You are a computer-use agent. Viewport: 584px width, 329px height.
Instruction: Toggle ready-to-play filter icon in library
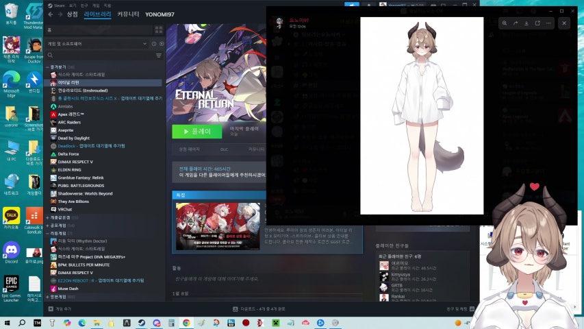click(162, 44)
